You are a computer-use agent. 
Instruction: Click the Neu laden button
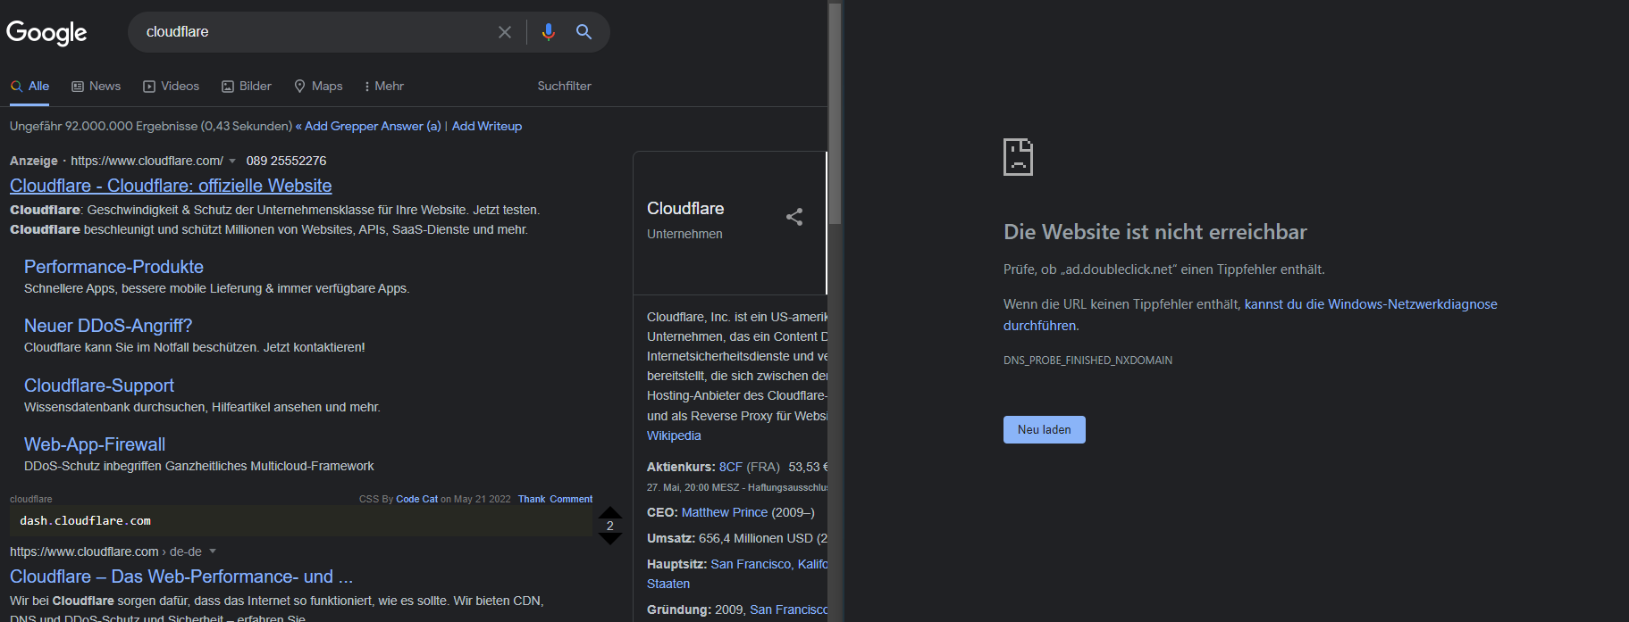tap(1044, 429)
